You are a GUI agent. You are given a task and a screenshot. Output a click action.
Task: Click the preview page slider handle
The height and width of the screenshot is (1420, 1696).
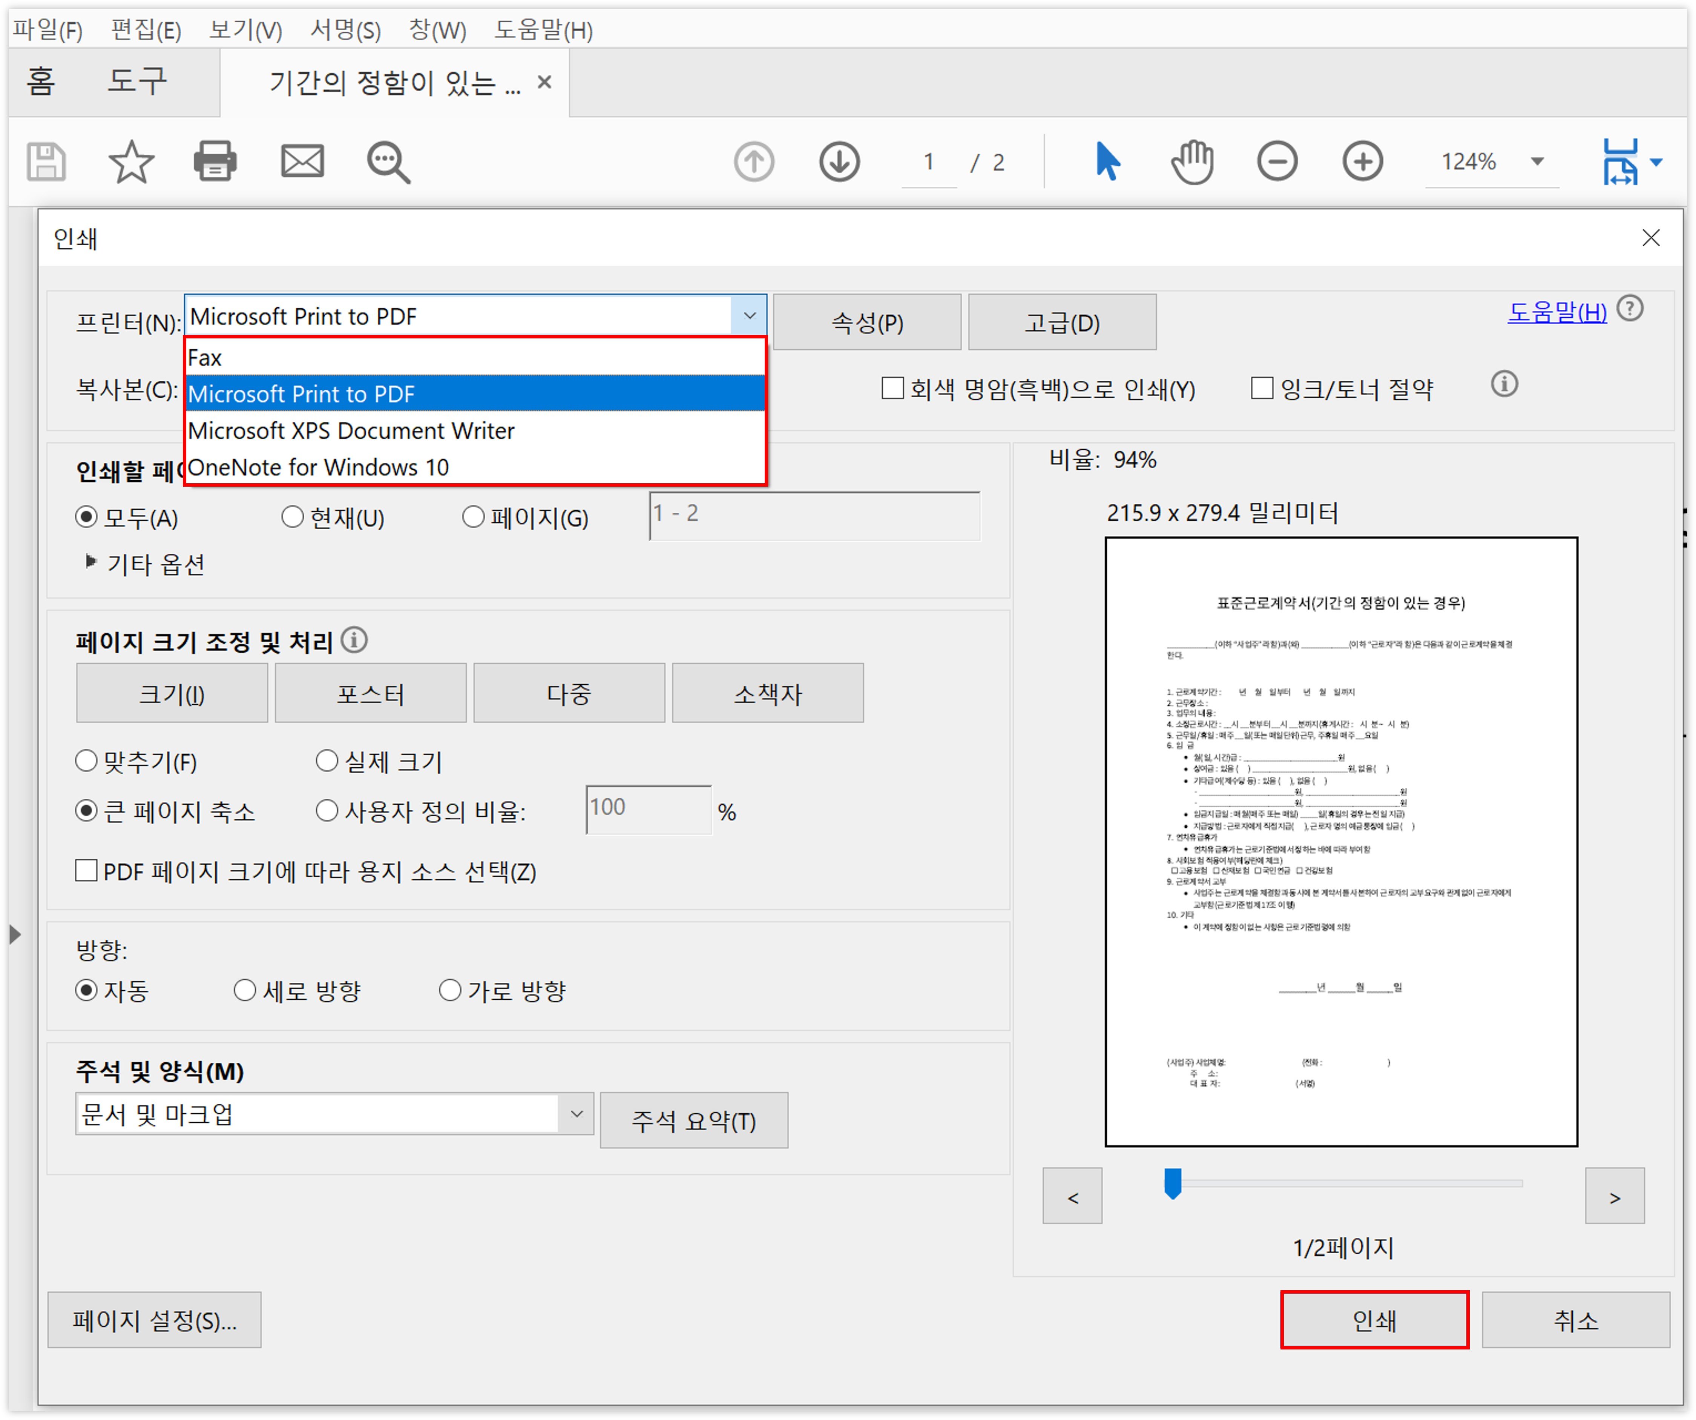point(1173,1183)
